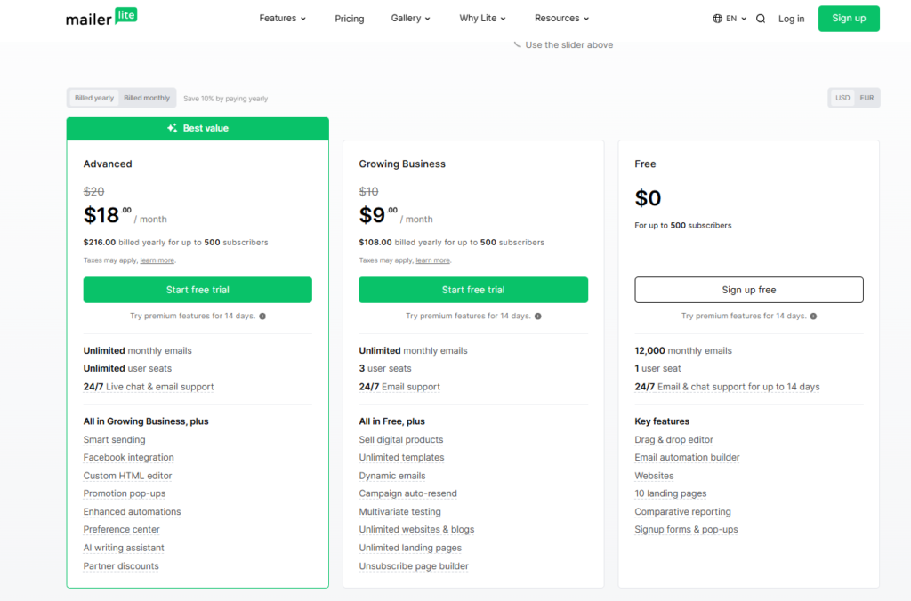The image size is (911, 601).
Task: Open the Resources dropdown menu
Action: pos(561,19)
